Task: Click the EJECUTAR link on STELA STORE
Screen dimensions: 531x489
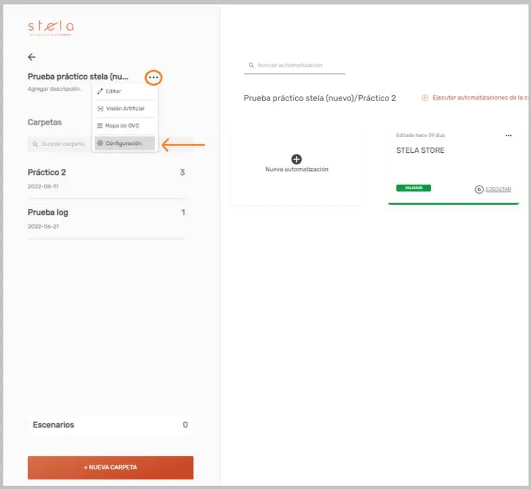Action: [x=498, y=189]
